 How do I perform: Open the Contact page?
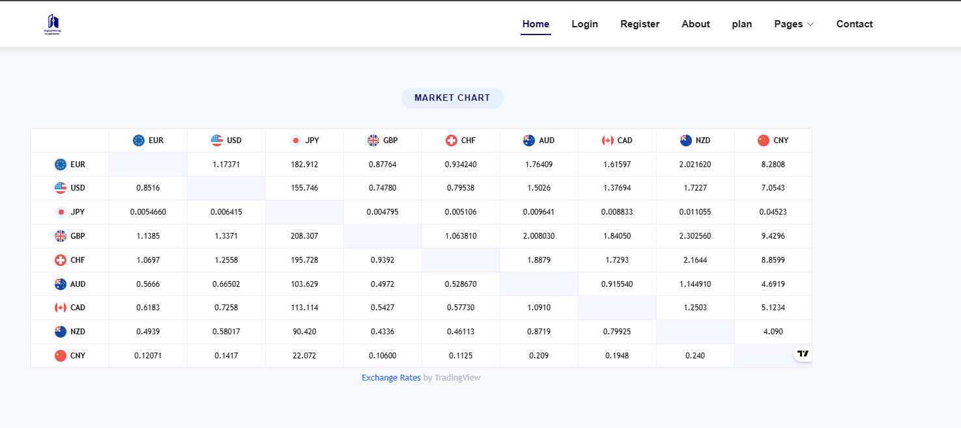pos(854,24)
